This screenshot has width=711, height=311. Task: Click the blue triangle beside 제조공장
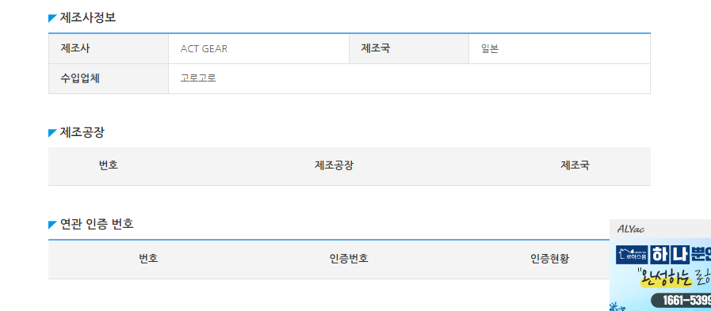point(52,133)
